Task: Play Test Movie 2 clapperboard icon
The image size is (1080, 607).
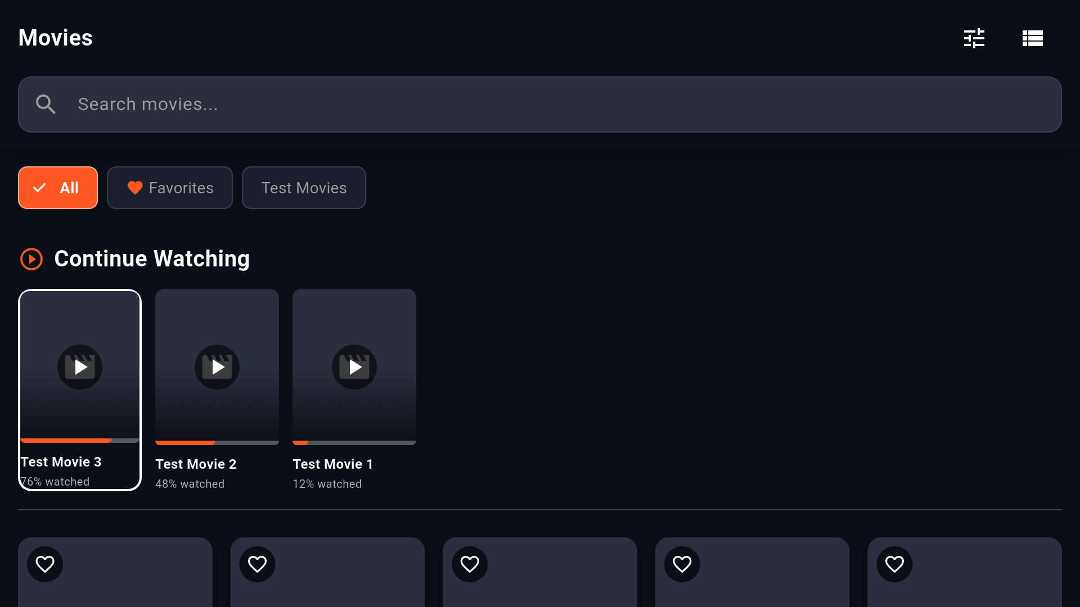Action: 217,367
